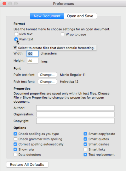The height and width of the screenshot is (171, 126).
Task: Click the Width characters input field
Action: 33,54
